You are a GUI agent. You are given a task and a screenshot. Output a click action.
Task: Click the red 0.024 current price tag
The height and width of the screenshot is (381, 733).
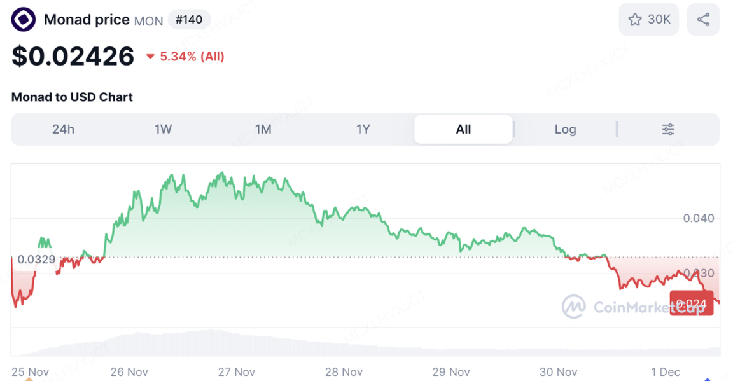coord(691,303)
